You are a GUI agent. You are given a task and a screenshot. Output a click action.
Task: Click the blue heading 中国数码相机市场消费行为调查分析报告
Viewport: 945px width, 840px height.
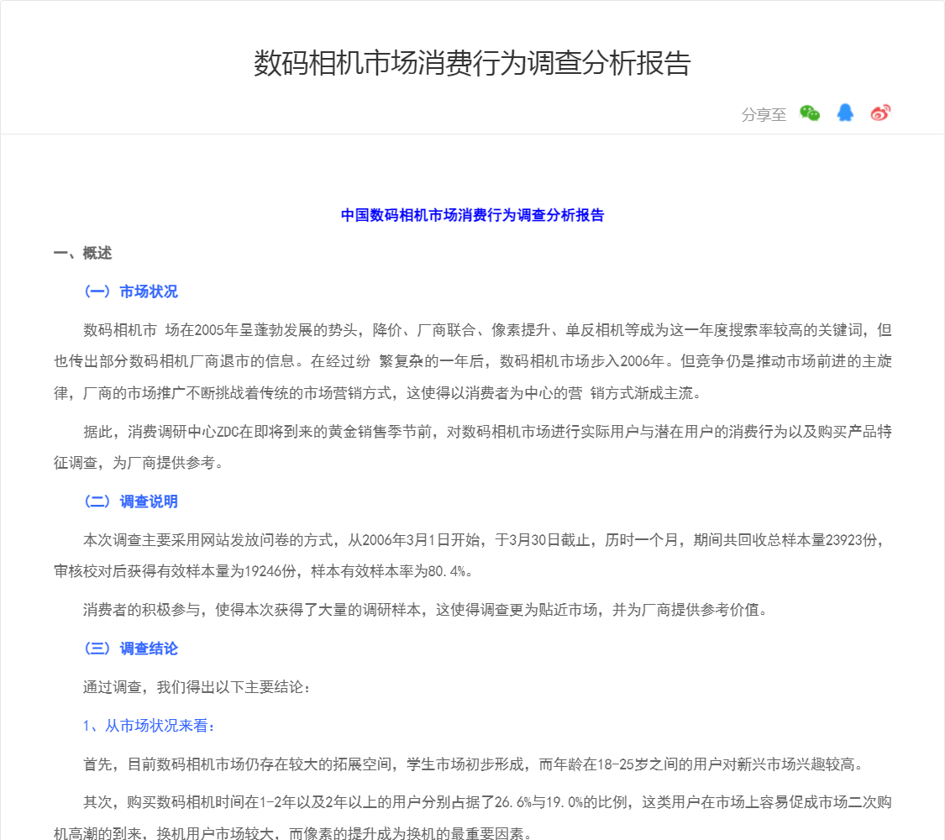(x=472, y=215)
